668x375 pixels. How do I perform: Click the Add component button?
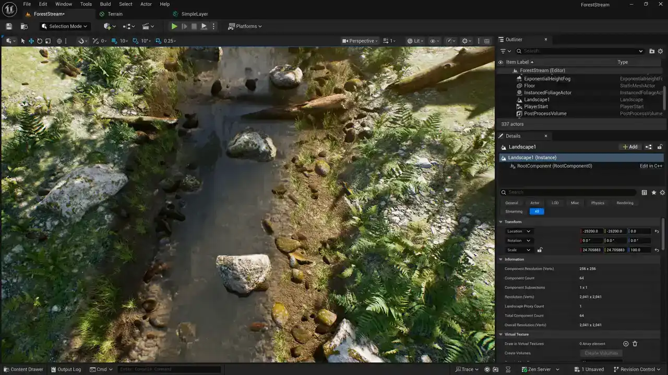tap(630, 147)
